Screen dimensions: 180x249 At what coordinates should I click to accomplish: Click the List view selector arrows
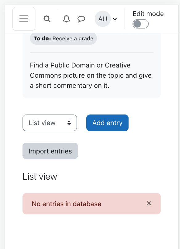click(x=69, y=123)
